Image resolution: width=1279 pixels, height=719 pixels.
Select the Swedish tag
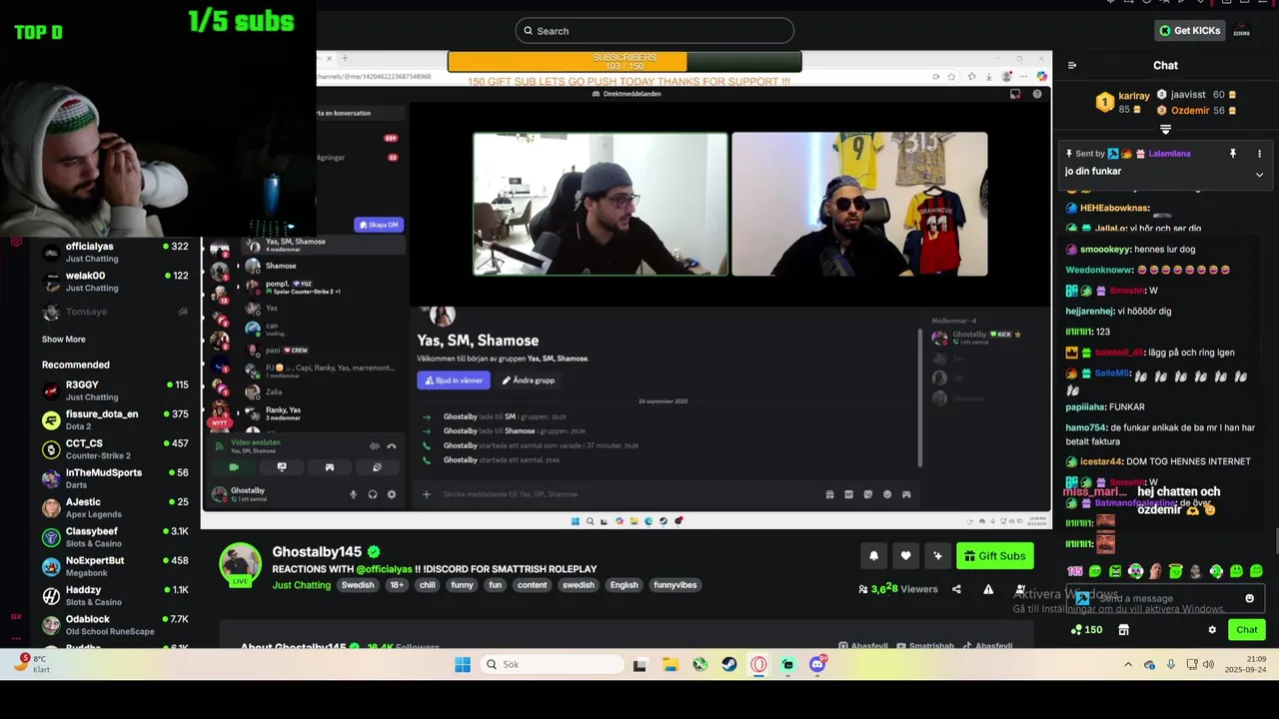[x=358, y=585]
